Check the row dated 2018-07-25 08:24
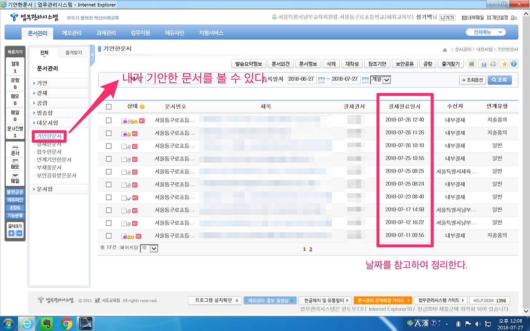530x331 pixels. 109,185
